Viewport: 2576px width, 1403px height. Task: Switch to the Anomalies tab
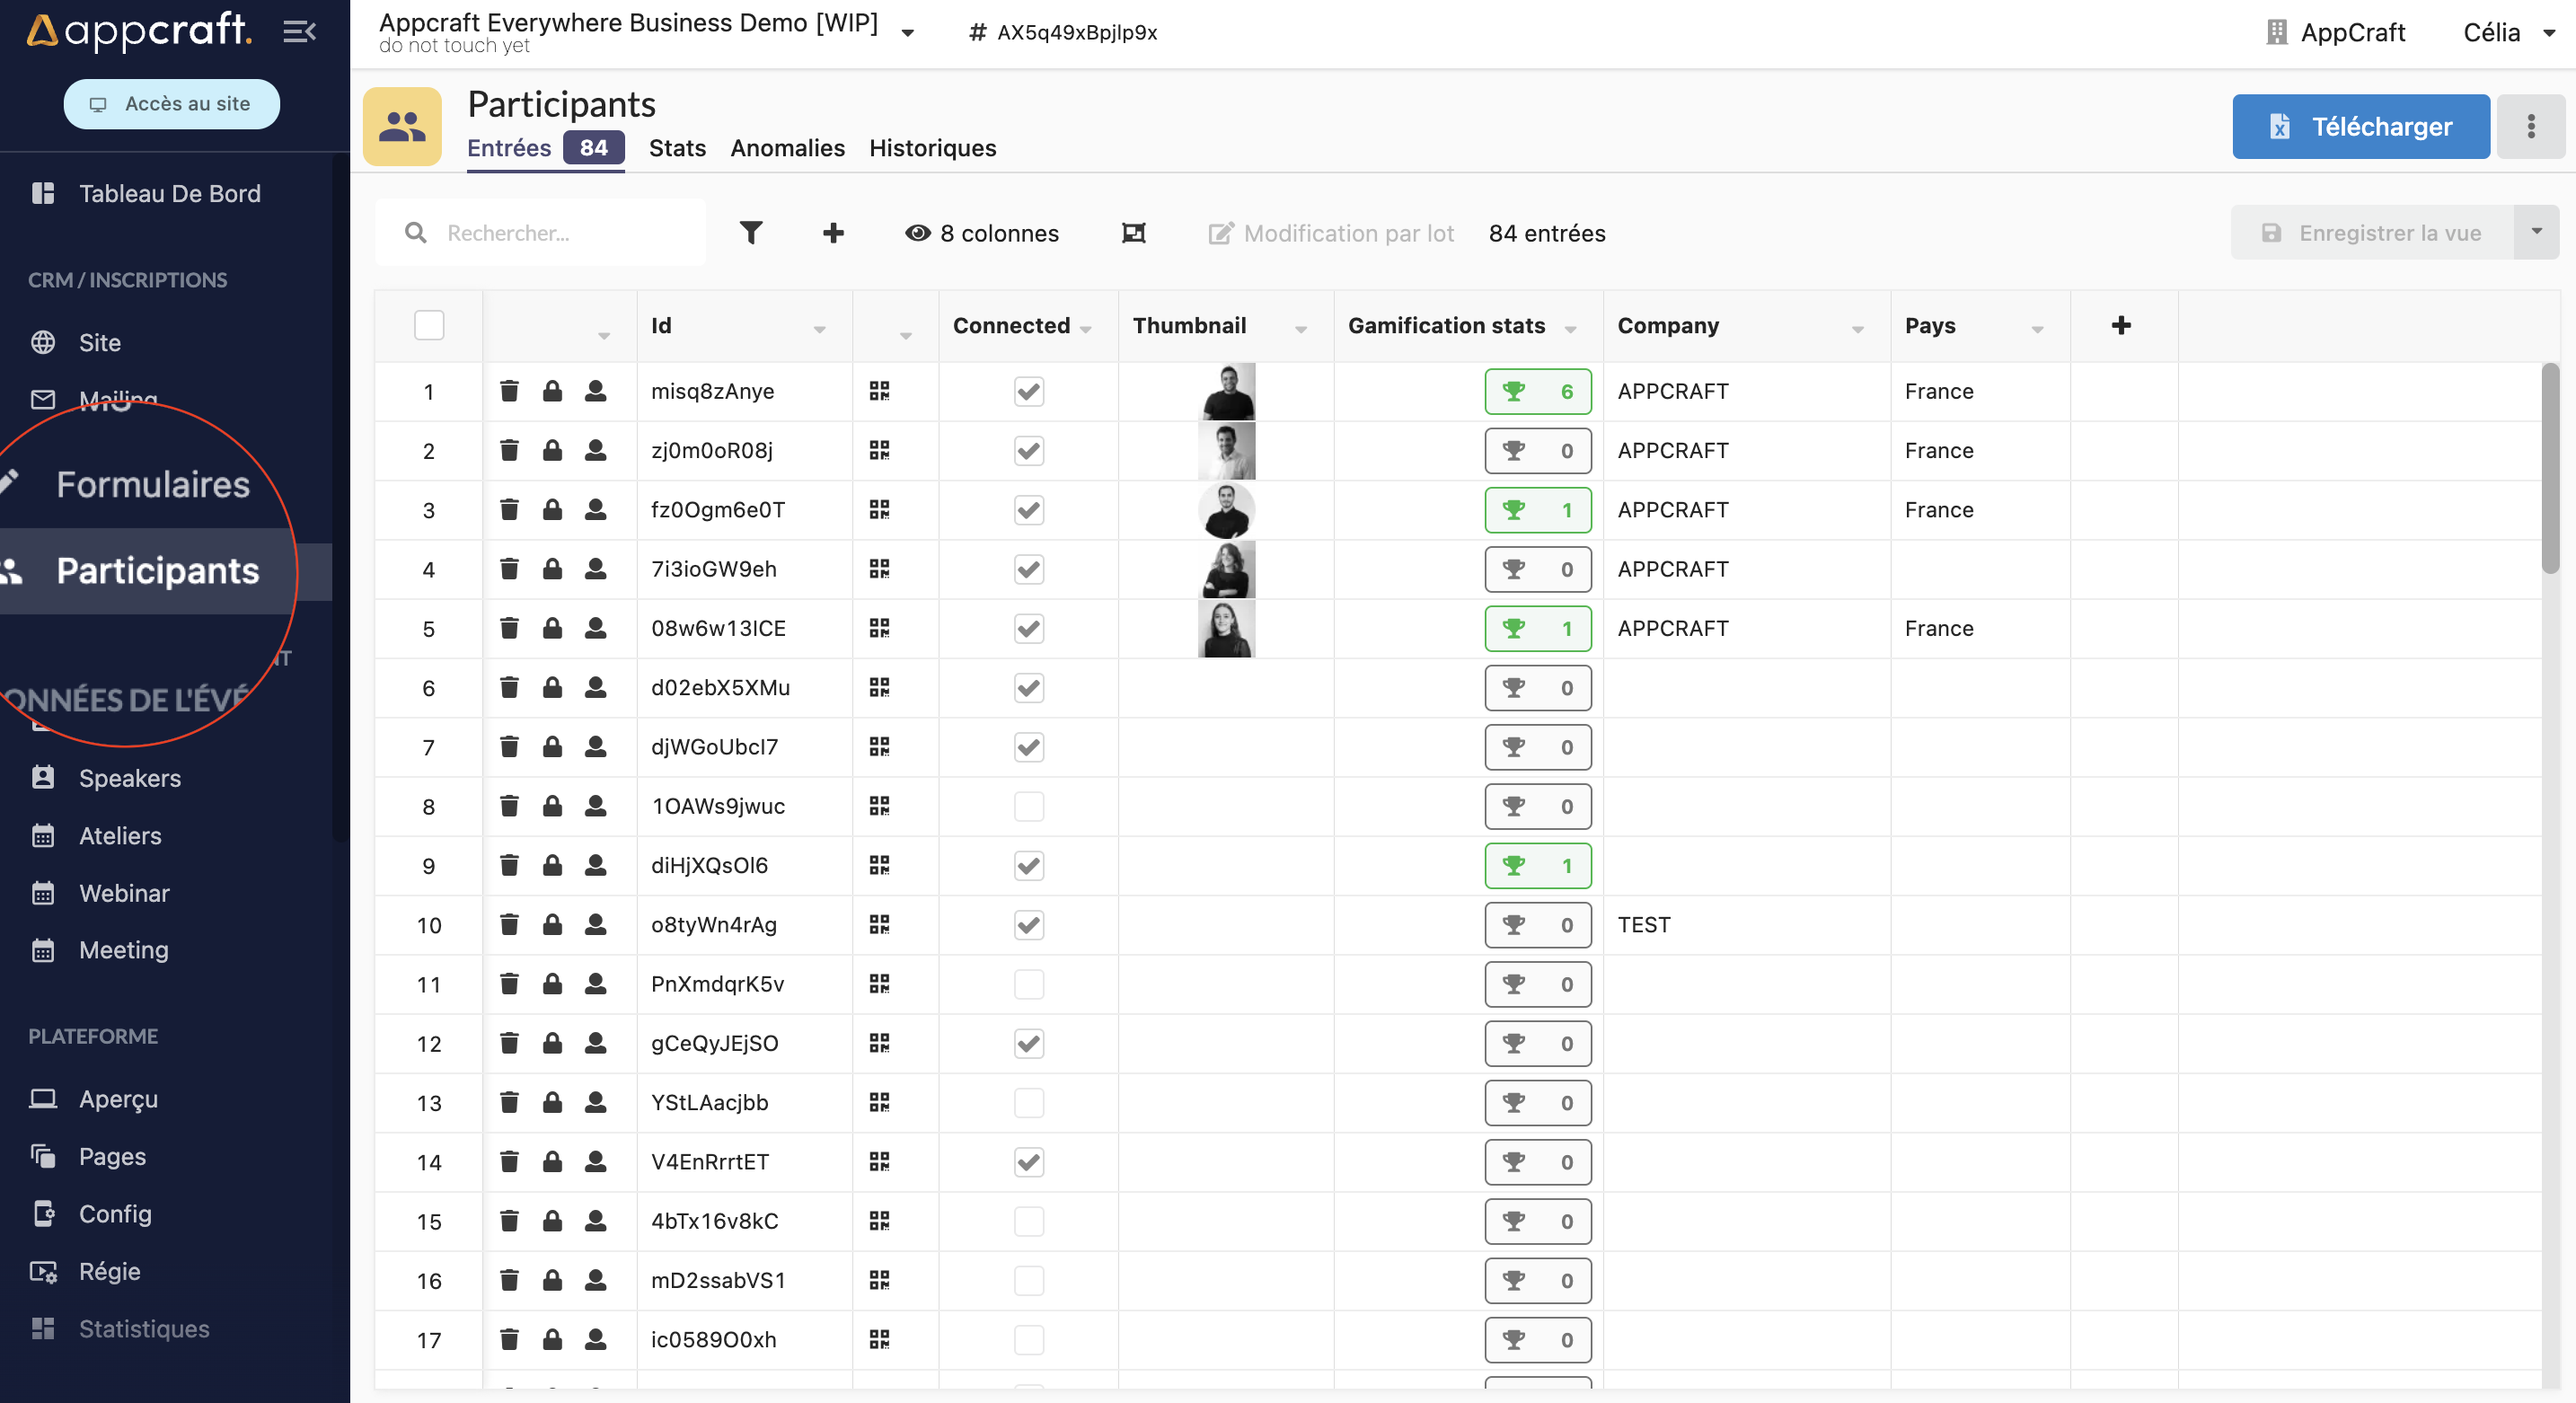click(787, 148)
